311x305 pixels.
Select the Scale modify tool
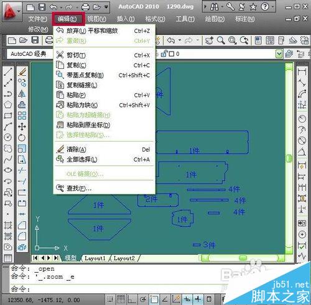(22, 148)
